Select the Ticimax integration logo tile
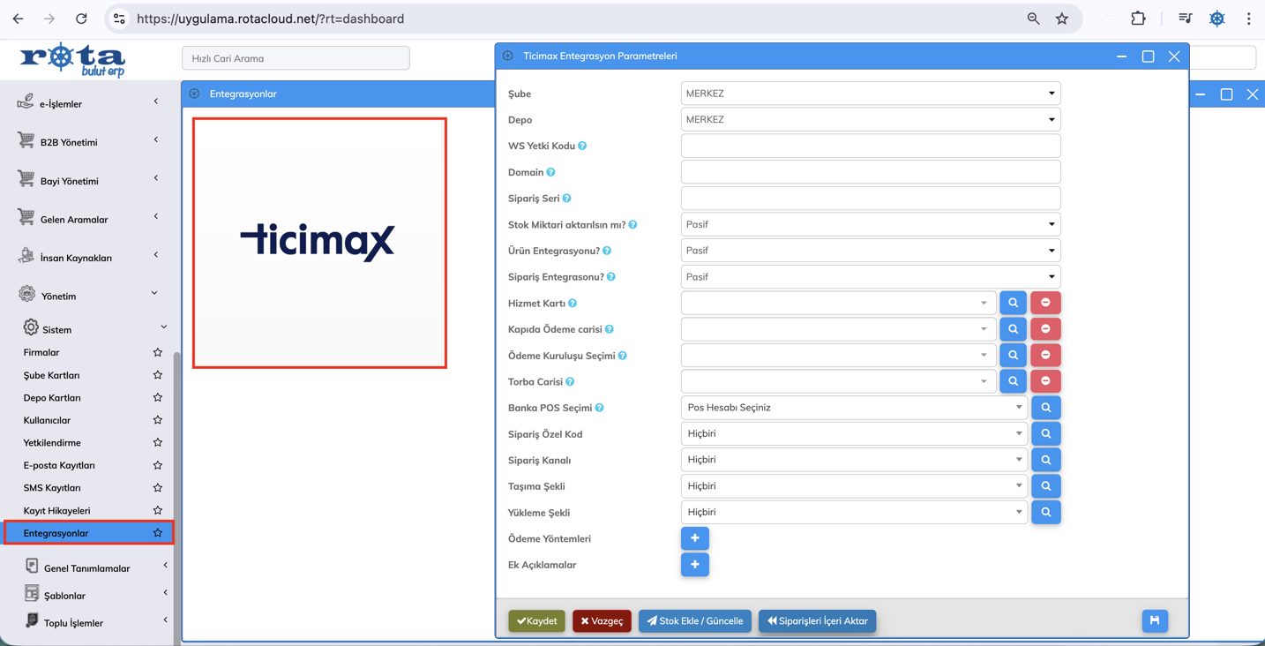 pos(319,243)
